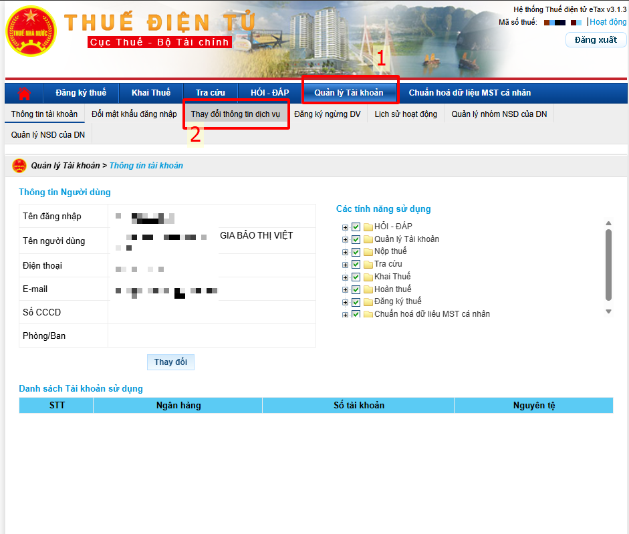This screenshot has width=629, height=534.
Task: Toggle the Nộp thuế feature checkbox
Action: 356,252
